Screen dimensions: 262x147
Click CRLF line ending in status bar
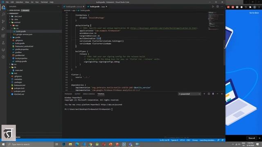tap(188, 140)
